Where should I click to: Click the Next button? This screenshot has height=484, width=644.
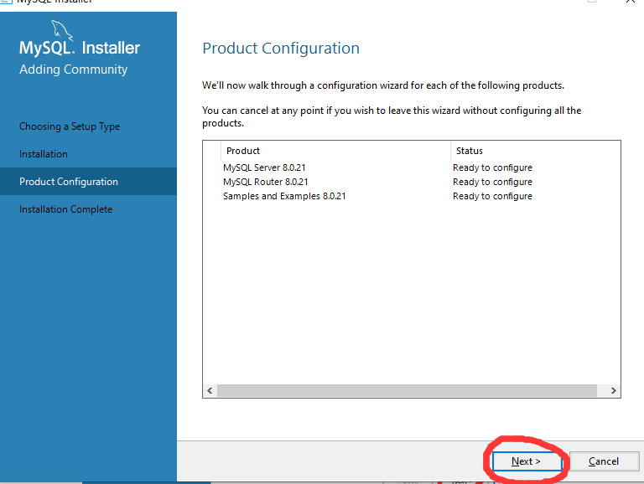pyautogui.click(x=527, y=461)
